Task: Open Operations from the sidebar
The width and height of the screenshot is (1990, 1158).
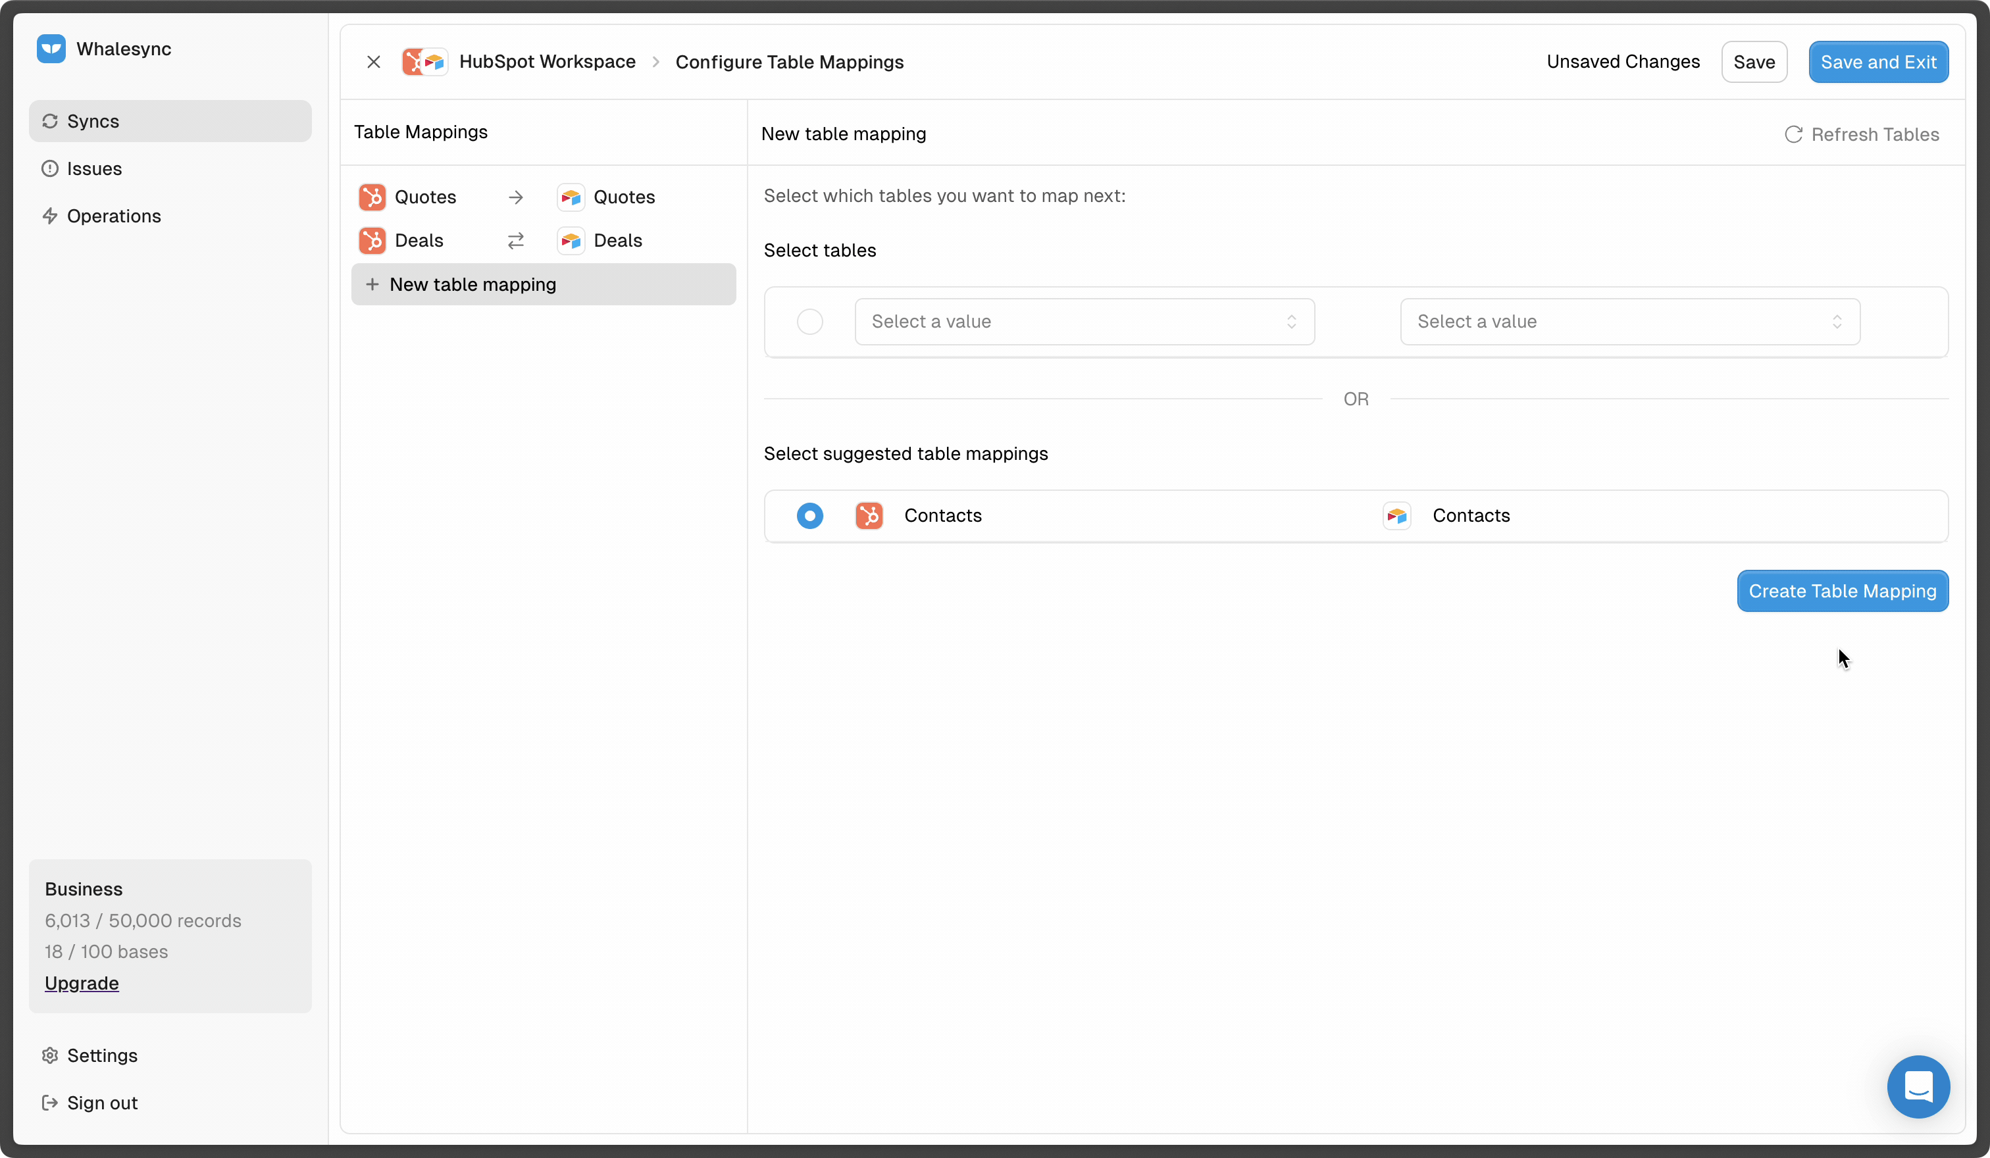Action: [x=114, y=216]
